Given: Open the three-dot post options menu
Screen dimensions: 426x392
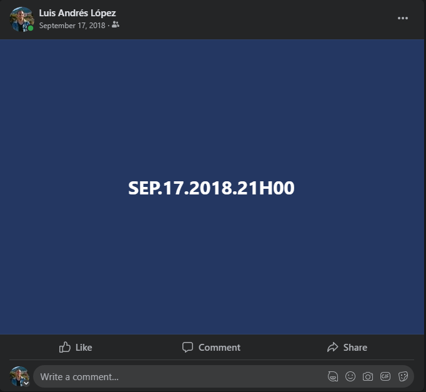Looking at the screenshot, I should [x=403, y=18].
